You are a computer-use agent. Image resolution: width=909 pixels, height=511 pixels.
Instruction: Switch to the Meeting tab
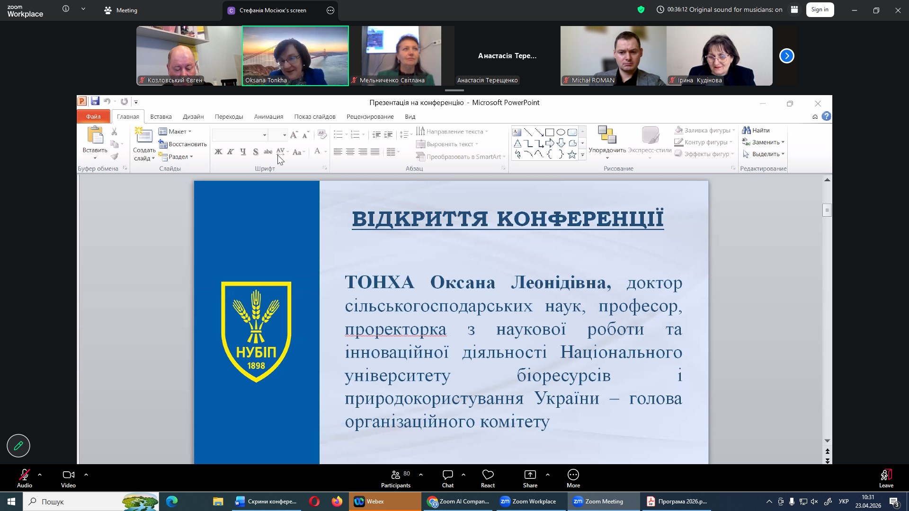[x=121, y=10]
